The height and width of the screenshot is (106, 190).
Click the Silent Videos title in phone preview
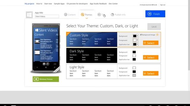48,30
